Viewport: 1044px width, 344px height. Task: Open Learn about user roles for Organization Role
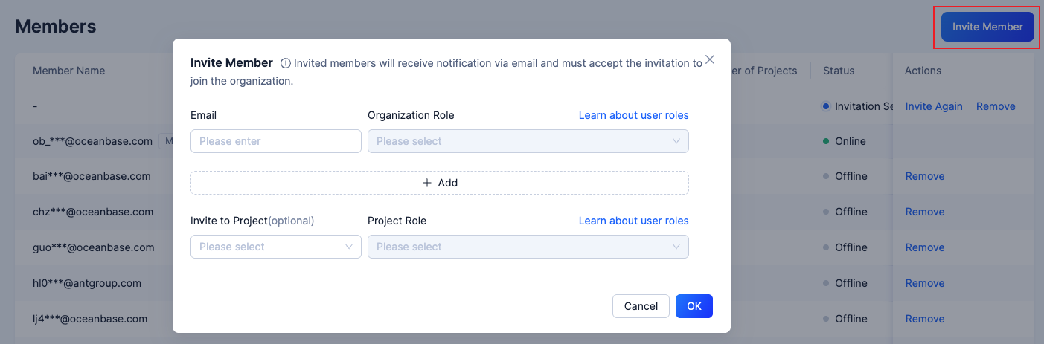633,115
